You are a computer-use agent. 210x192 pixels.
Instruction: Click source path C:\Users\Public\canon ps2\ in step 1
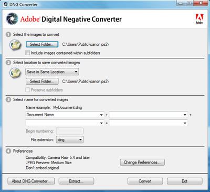click(86, 44)
